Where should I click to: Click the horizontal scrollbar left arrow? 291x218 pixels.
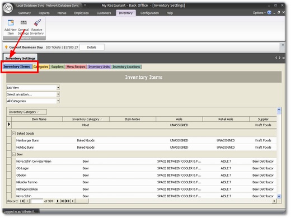73,201
